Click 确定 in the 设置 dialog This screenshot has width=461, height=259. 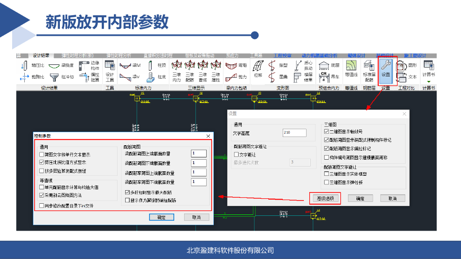pos(361,198)
